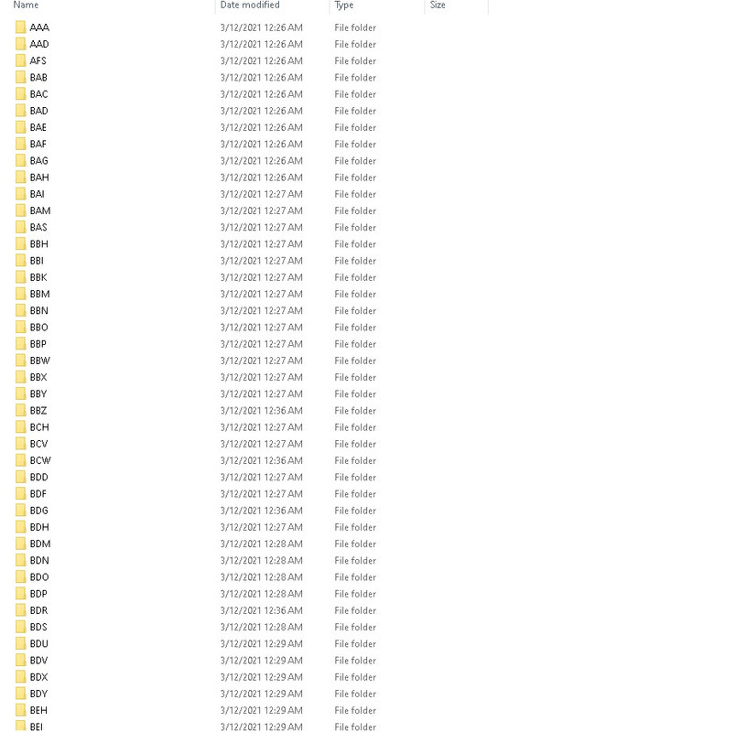Select the BDR folder icon
736x732 pixels.
[20, 610]
